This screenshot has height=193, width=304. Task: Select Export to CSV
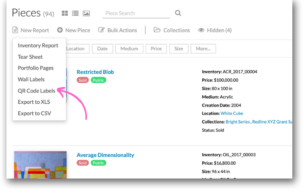pyautogui.click(x=34, y=113)
